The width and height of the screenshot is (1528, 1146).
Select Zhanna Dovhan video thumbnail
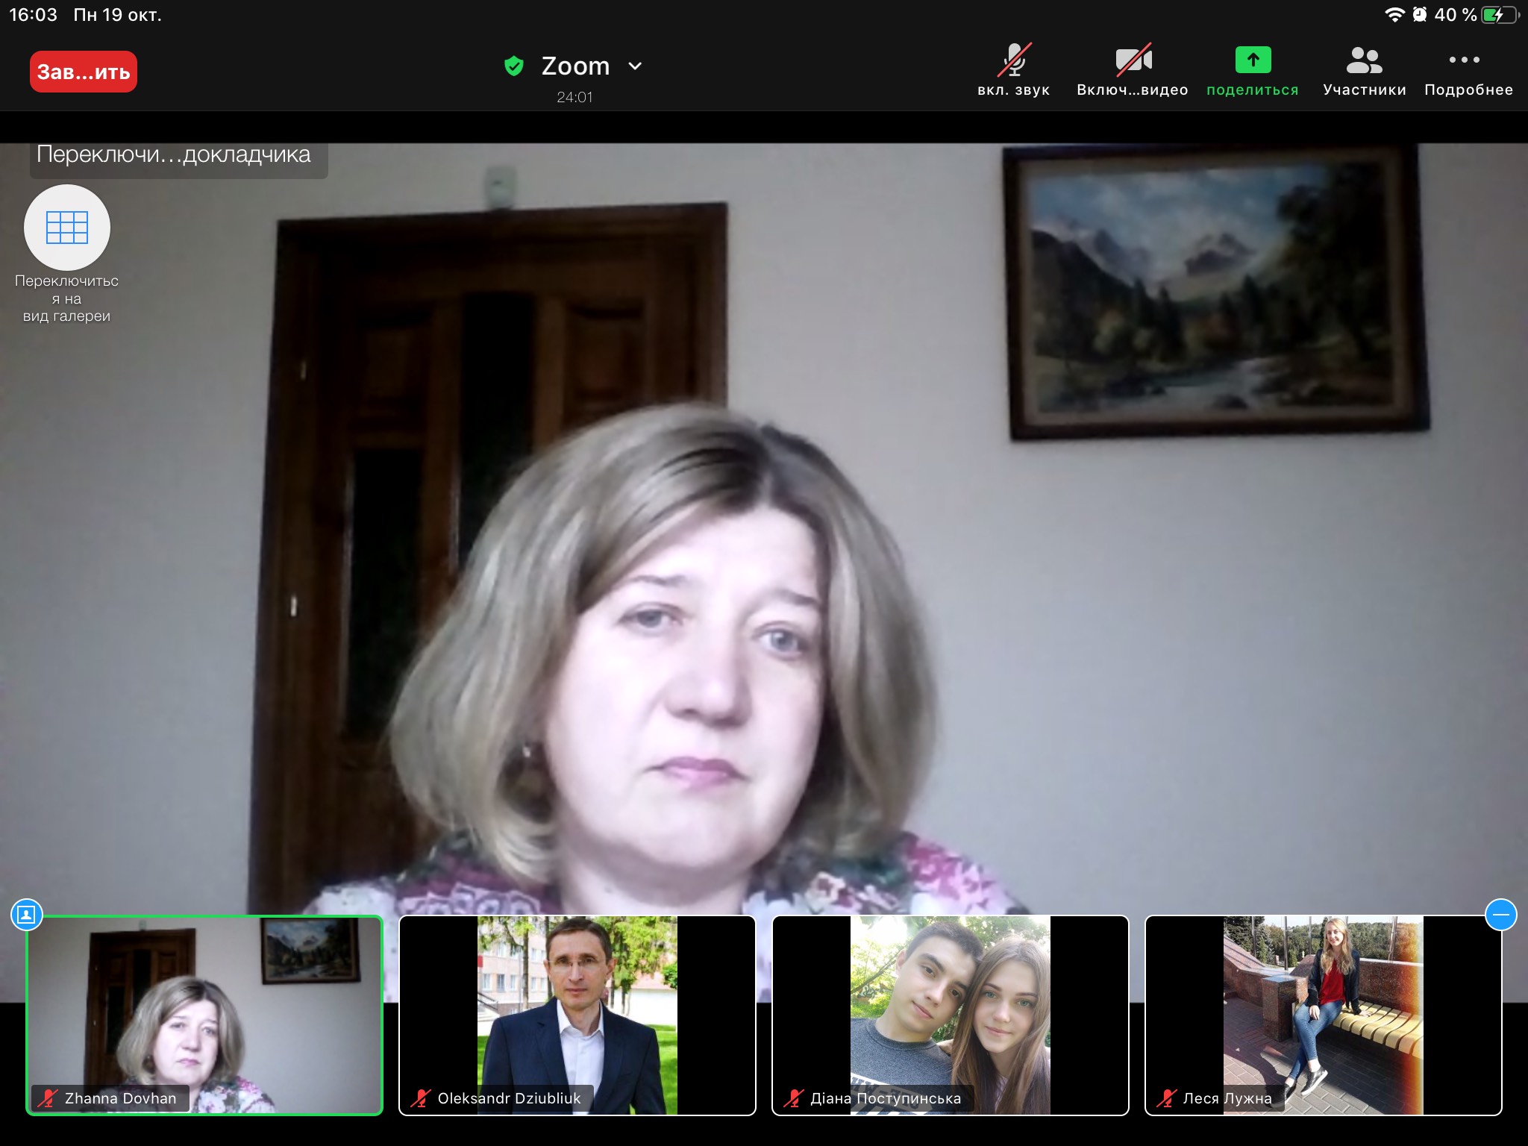[204, 1015]
